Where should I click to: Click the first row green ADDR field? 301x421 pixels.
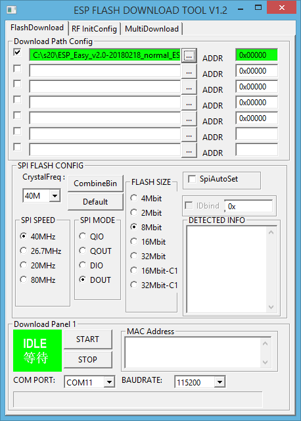tap(256, 55)
